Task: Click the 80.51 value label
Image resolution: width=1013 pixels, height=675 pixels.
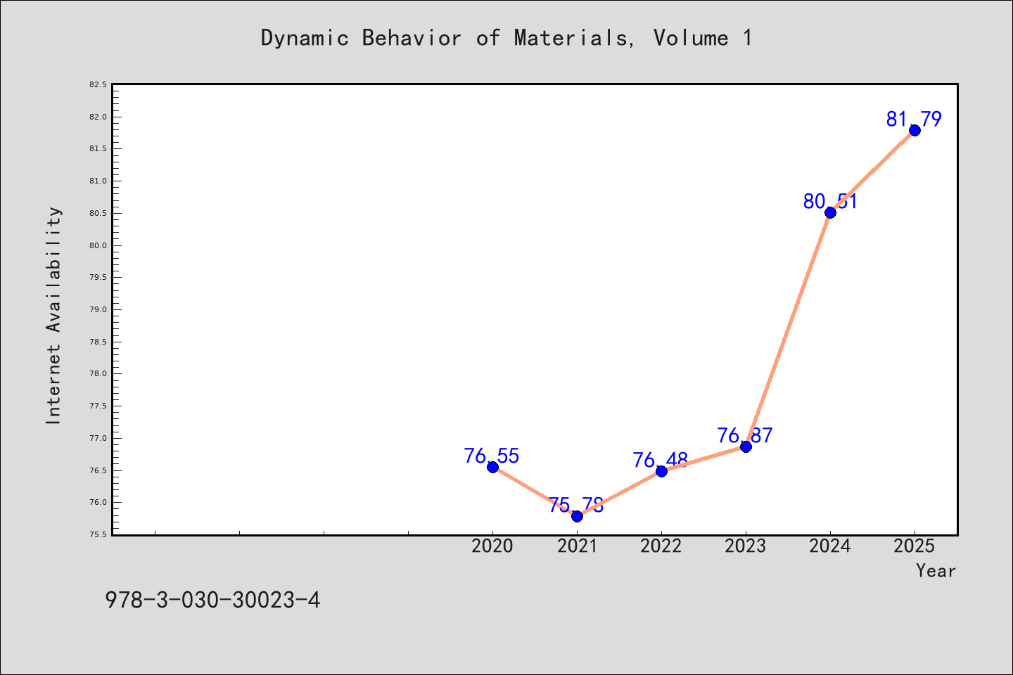Action: click(830, 202)
